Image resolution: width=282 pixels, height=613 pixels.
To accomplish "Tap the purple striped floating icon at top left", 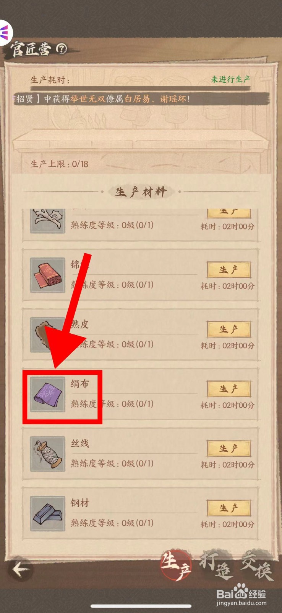I will click(5, 33).
